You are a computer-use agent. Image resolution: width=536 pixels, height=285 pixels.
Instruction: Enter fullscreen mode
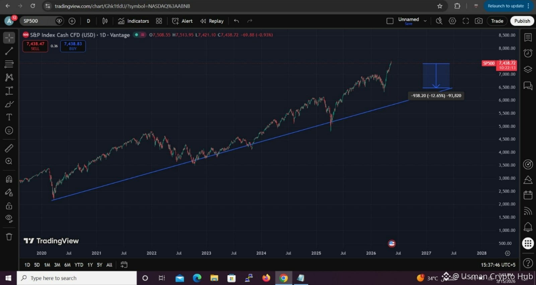[466, 21]
